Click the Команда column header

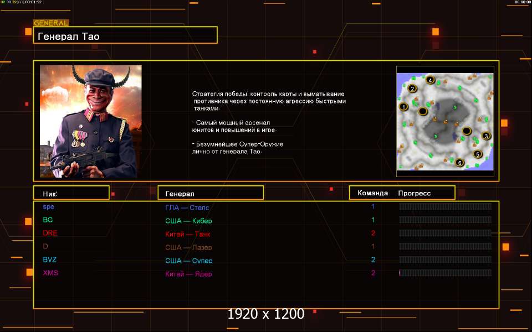373,193
